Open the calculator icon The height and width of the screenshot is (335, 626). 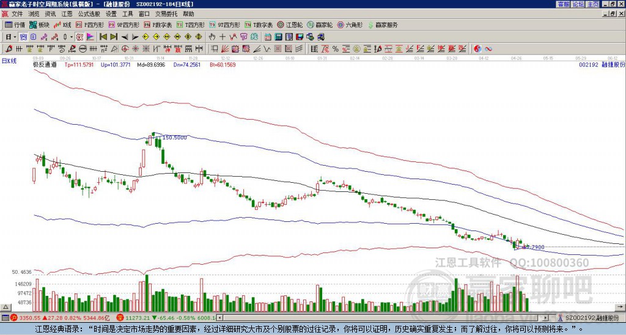(x=278, y=37)
